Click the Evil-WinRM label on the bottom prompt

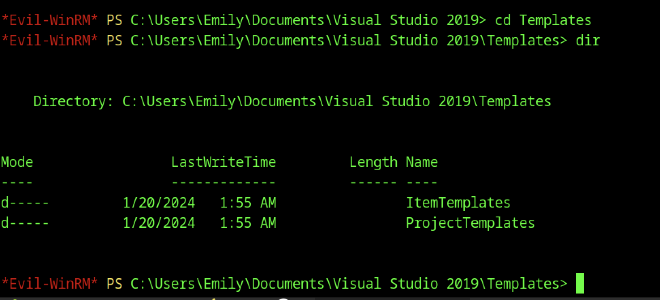coord(49,283)
